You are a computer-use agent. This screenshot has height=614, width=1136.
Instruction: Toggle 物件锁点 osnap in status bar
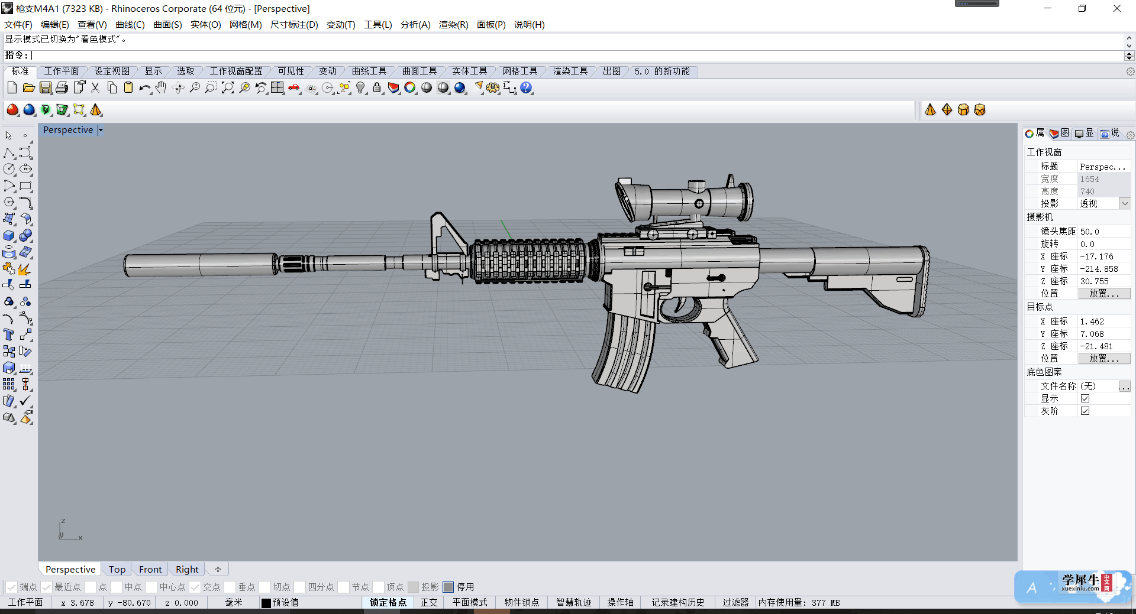[x=522, y=603]
